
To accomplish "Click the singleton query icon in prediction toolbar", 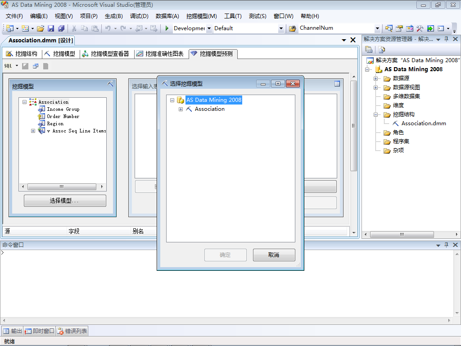I will point(36,66).
